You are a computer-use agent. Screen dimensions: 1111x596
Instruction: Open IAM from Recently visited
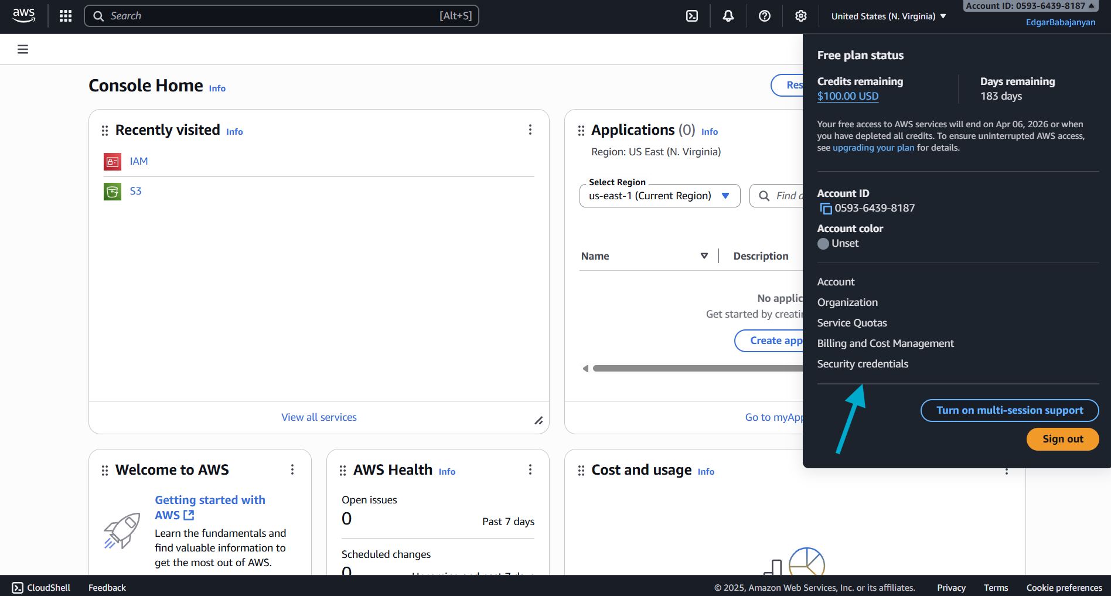pyautogui.click(x=138, y=161)
